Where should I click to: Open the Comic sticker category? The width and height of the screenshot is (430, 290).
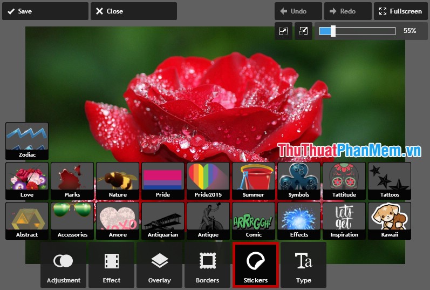tap(254, 221)
